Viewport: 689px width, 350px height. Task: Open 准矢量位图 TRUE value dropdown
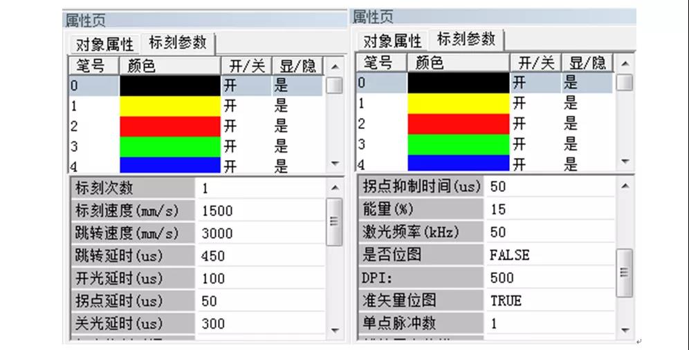[x=550, y=300]
